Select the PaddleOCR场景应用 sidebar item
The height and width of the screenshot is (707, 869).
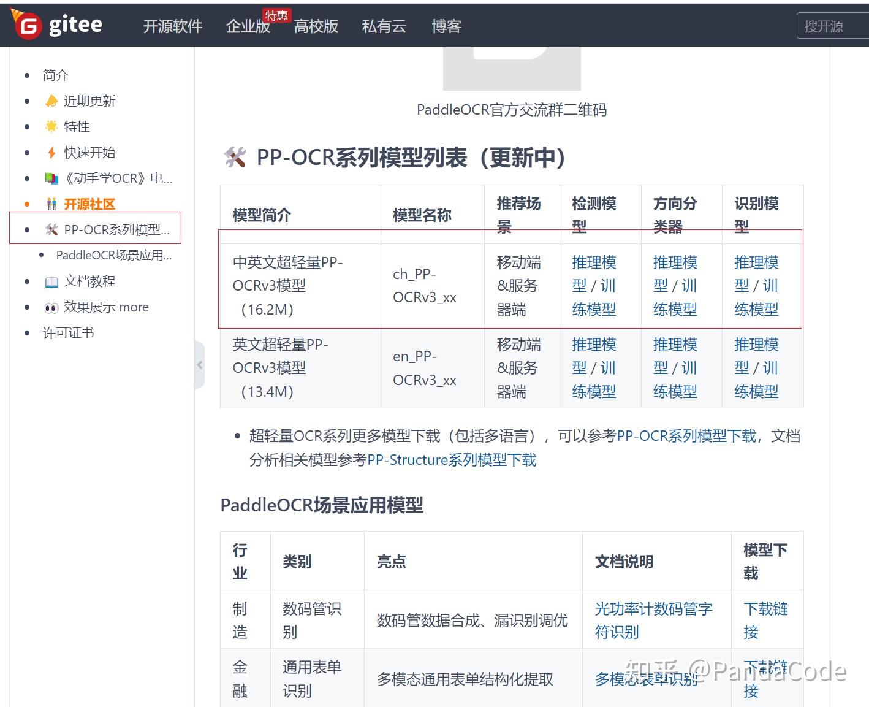(x=113, y=255)
